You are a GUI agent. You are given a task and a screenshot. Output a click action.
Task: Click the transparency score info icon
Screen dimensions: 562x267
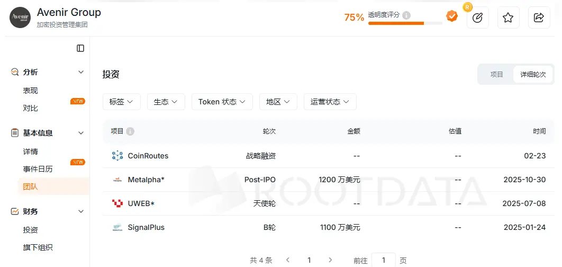pos(406,15)
